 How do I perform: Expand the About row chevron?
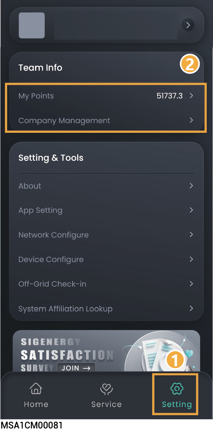click(x=192, y=186)
